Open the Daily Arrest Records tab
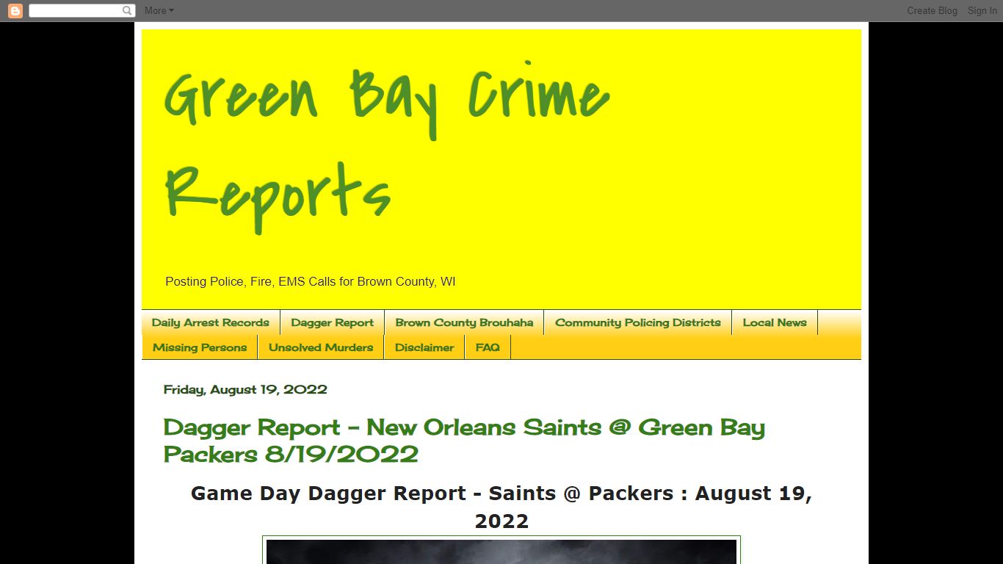The width and height of the screenshot is (1003, 564). (211, 322)
